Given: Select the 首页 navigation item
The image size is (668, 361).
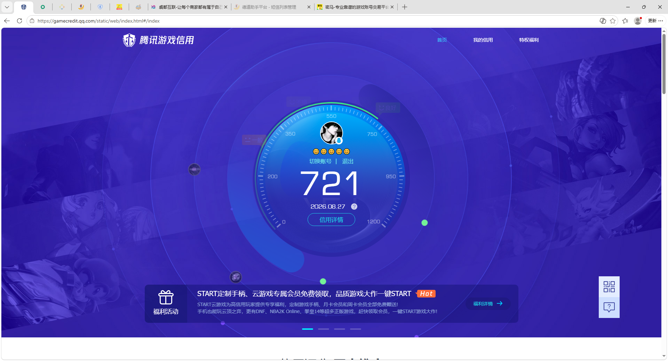Looking at the screenshot, I should (442, 40).
